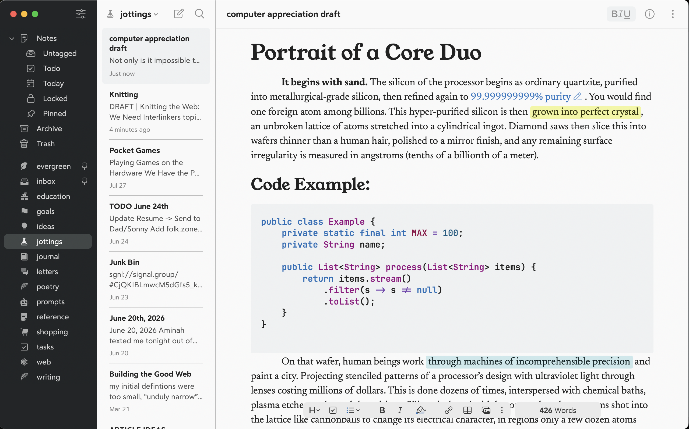Unpin the inbox tag pin icon
Screen dimensions: 689x429
[84, 181]
